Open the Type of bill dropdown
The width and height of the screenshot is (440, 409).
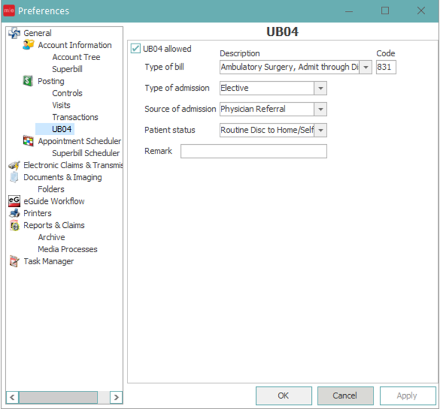point(365,67)
